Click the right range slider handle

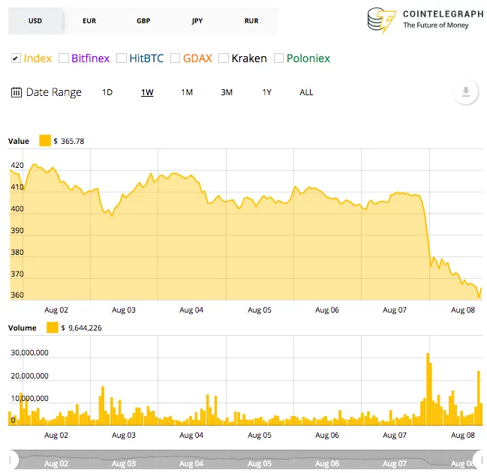(x=479, y=460)
